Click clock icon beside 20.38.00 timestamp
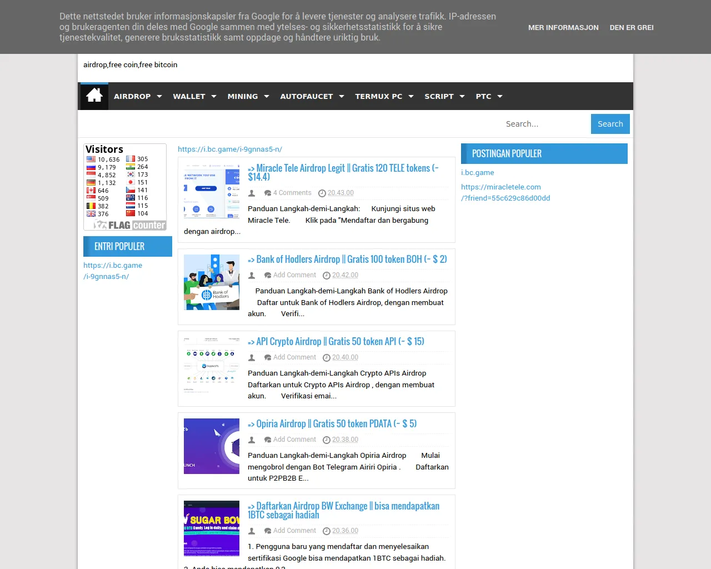Screen dimensions: 711x569 pos(327,440)
